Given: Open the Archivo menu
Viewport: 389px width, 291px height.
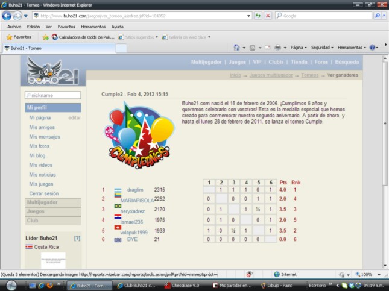Looking at the screenshot, I should pyautogui.click(x=14, y=27).
